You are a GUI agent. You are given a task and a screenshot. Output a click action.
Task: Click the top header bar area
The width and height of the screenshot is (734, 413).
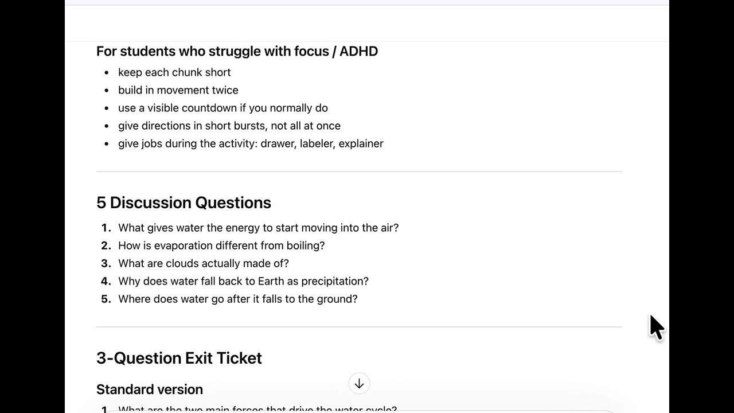tap(367, 23)
